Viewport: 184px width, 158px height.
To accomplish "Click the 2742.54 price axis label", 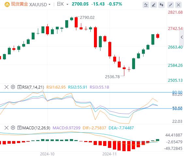I will pos(175,29).
